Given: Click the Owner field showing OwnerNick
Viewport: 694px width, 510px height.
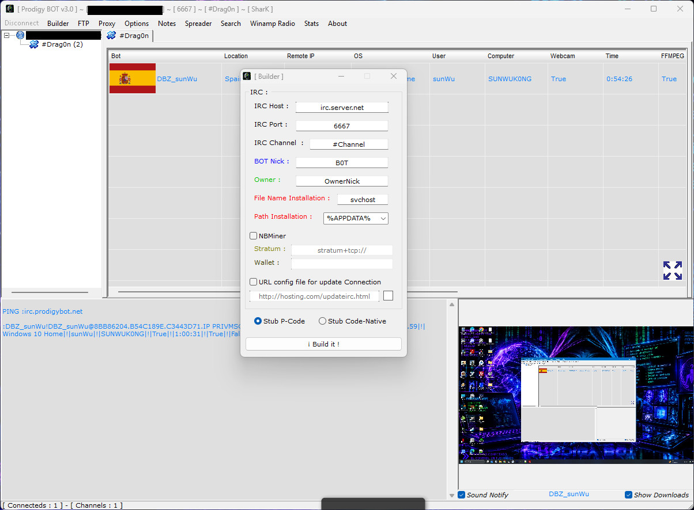Looking at the screenshot, I should 342,181.
